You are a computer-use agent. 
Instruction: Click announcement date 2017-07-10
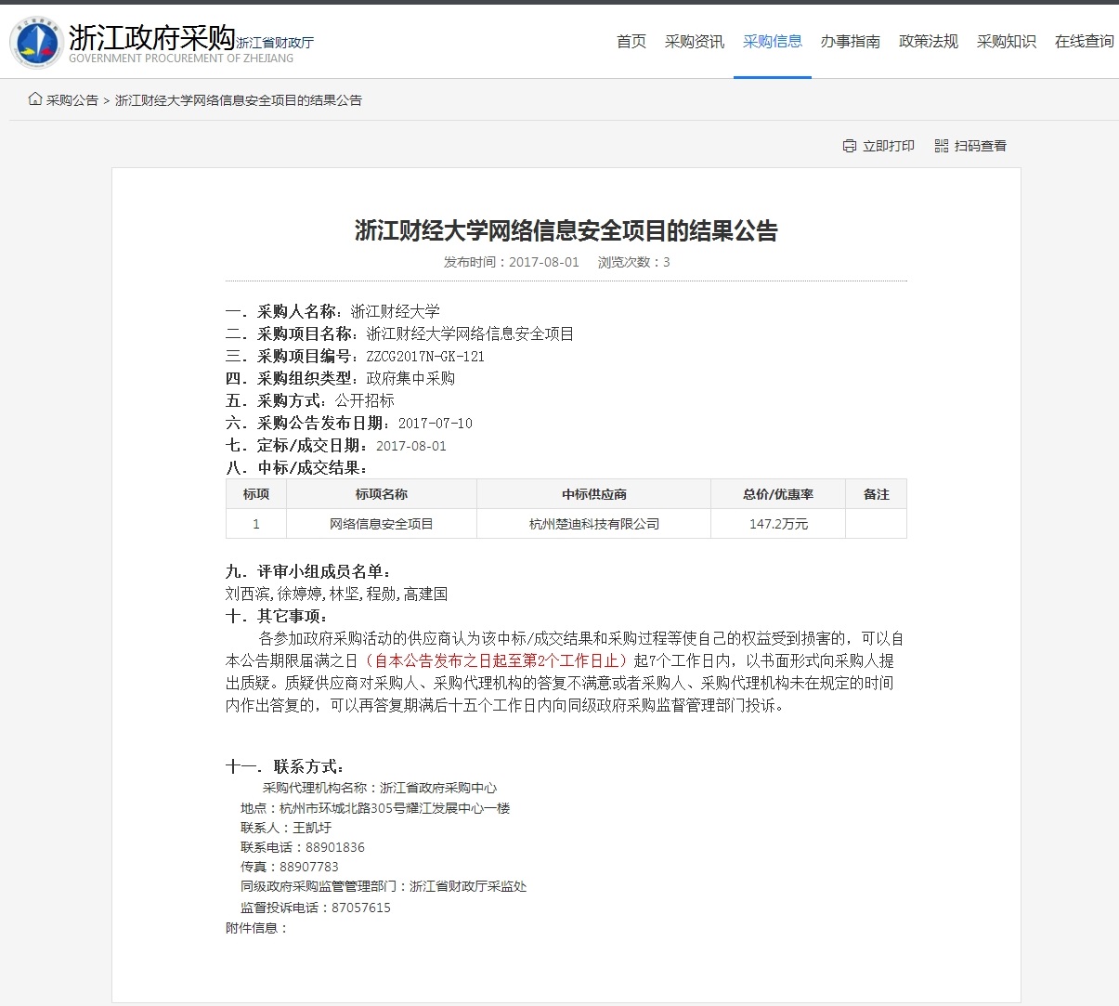(436, 424)
